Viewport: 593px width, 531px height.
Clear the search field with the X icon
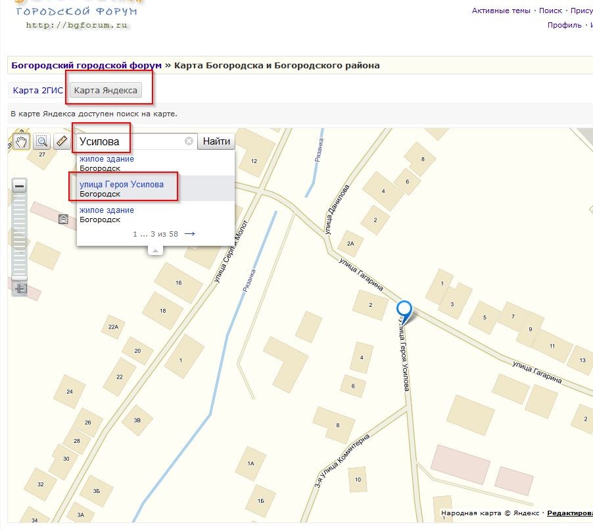[x=189, y=141]
